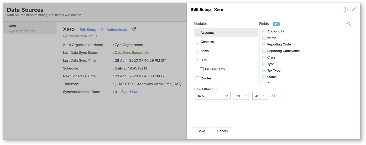Click the search icon above Fields list
366x145 pixels.
coord(349,24)
